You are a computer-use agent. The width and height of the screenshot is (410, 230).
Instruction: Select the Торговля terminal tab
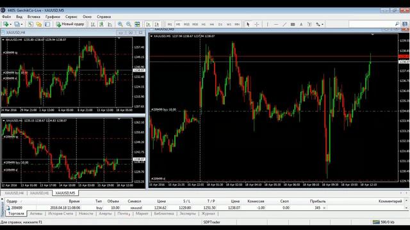pos(16,213)
